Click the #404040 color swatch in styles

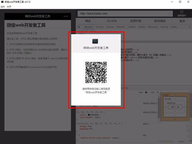89,115
